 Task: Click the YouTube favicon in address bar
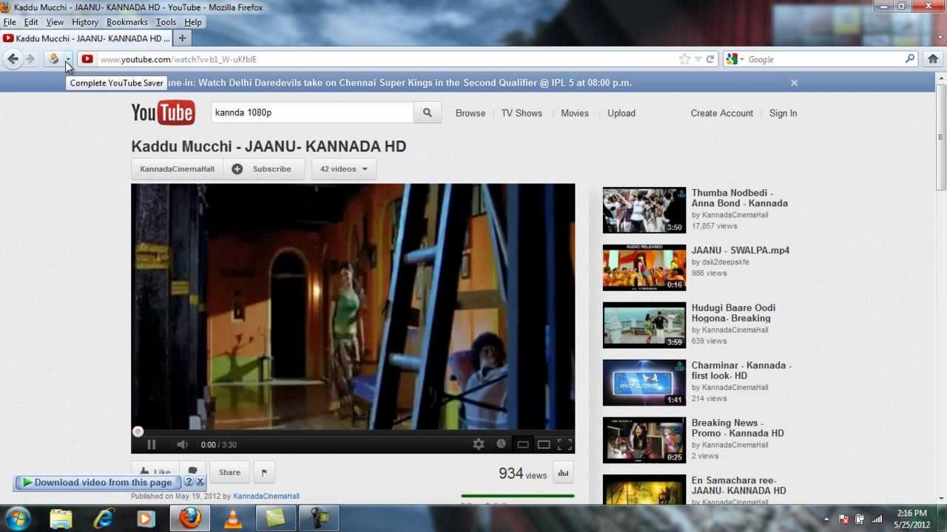tap(87, 59)
